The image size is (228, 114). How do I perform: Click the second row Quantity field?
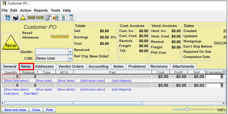(x=11, y=85)
